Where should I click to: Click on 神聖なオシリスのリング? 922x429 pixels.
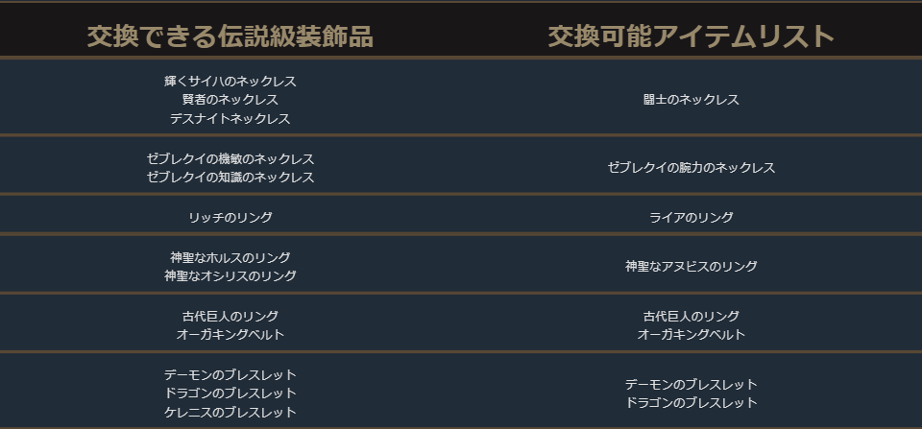pyautogui.click(x=230, y=276)
